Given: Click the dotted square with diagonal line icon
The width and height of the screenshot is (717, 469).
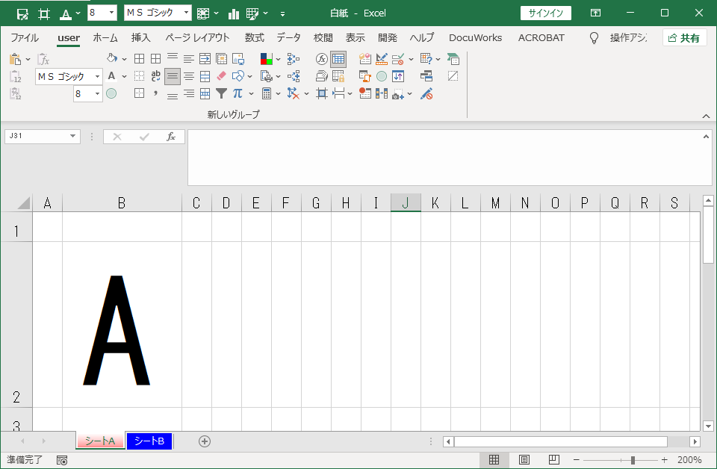Looking at the screenshot, I should [453, 76].
